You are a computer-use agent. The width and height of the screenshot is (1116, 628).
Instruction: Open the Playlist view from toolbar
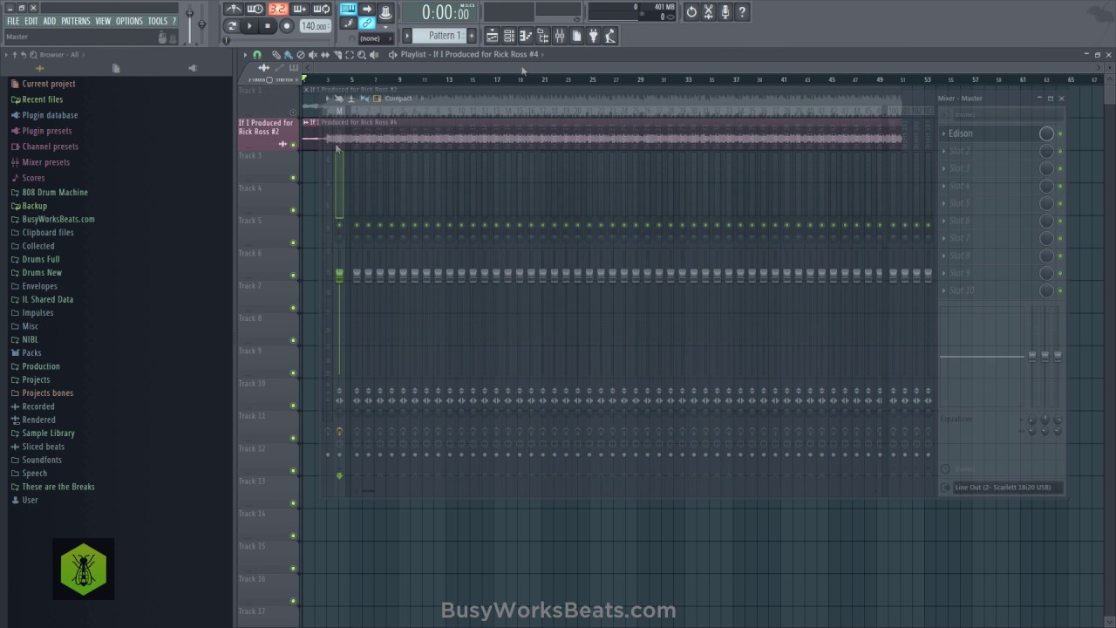(x=492, y=36)
